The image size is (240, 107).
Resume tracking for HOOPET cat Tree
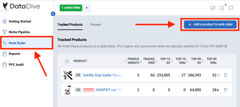[x=218, y=90]
